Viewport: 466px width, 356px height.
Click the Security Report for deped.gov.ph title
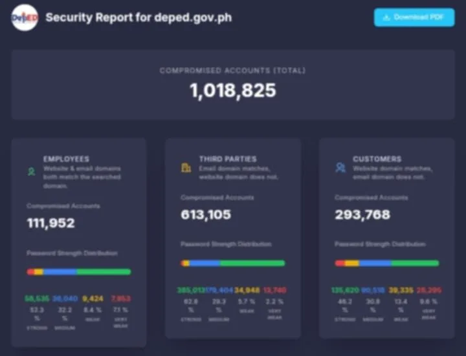(139, 17)
